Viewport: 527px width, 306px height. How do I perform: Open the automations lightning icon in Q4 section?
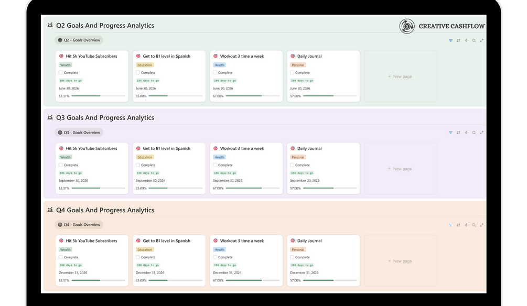(x=466, y=225)
